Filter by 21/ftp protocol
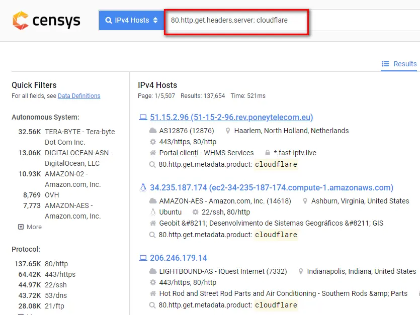 coord(54,306)
